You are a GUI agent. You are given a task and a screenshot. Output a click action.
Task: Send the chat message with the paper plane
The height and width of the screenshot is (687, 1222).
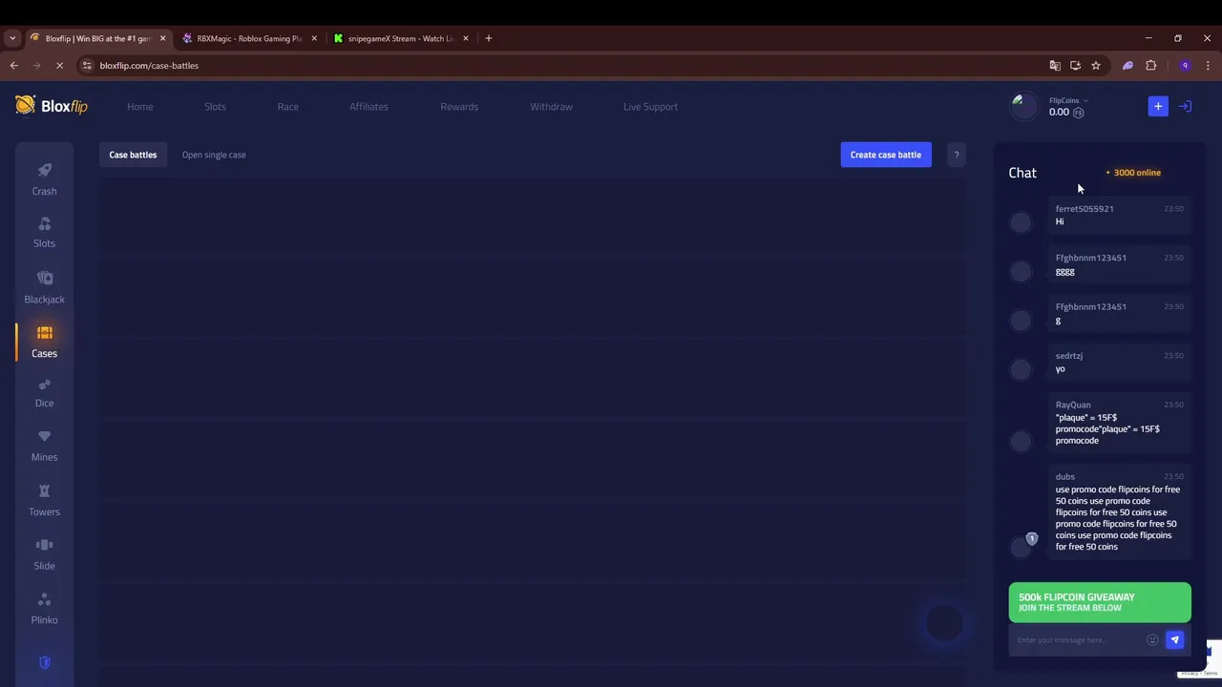1175,640
